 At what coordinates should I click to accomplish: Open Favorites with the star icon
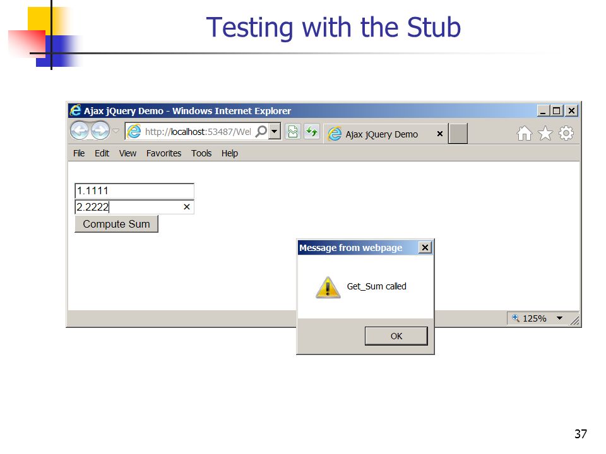click(x=545, y=134)
